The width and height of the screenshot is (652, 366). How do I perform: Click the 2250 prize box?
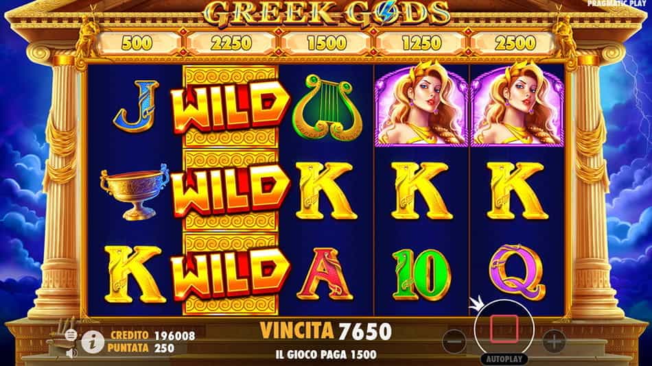(x=231, y=42)
